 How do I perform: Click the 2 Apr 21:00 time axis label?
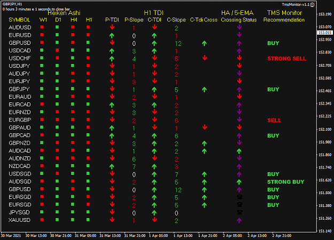pyautogui.click(x=282, y=236)
